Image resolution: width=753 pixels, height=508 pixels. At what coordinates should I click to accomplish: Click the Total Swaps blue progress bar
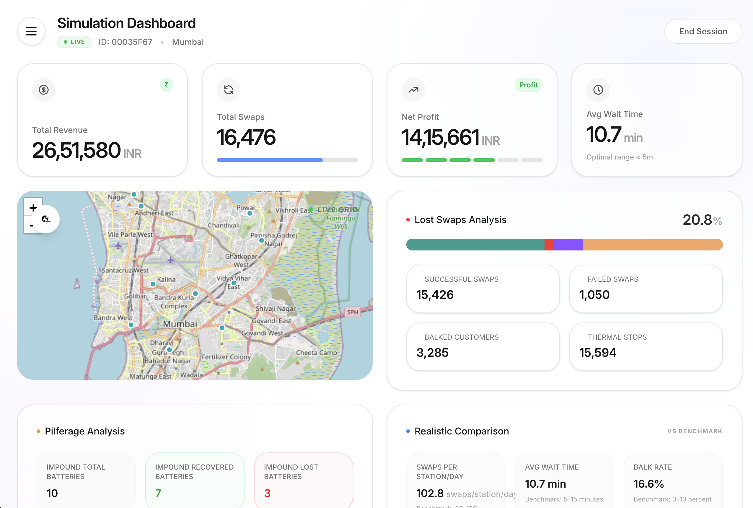click(x=270, y=160)
